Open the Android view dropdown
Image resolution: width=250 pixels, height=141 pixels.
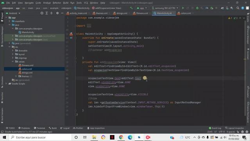13,13
